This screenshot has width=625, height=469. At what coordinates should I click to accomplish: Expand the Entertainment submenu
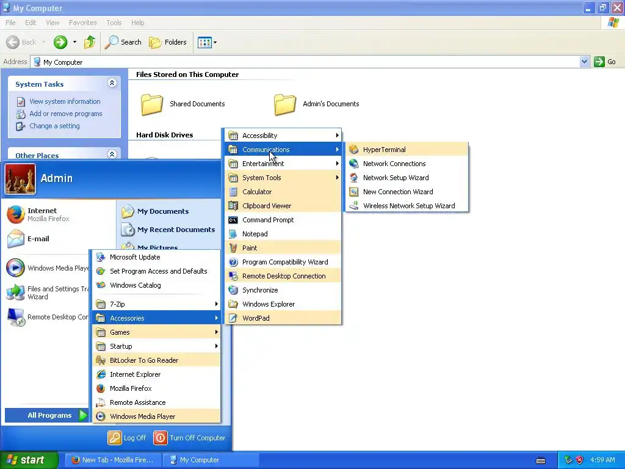[x=283, y=164]
